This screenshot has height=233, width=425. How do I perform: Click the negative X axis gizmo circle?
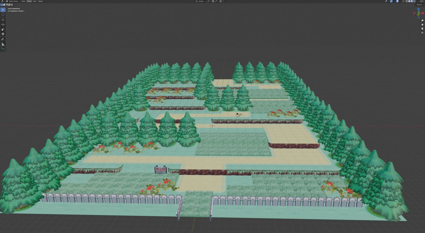tap(414, 13)
